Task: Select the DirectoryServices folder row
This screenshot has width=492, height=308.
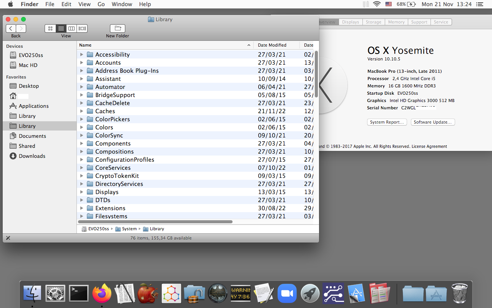Action: click(x=196, y=184)
